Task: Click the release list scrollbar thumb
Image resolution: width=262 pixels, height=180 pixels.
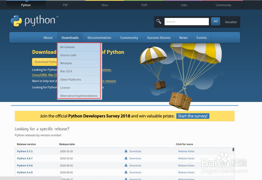Action: pyautogui.click(x=233, y=149)
